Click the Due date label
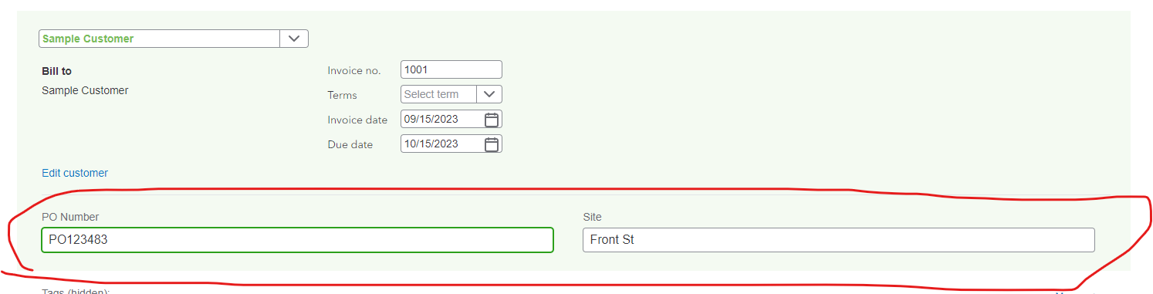1153x294 pixels. pyautogui.click(x=350, y=144)
